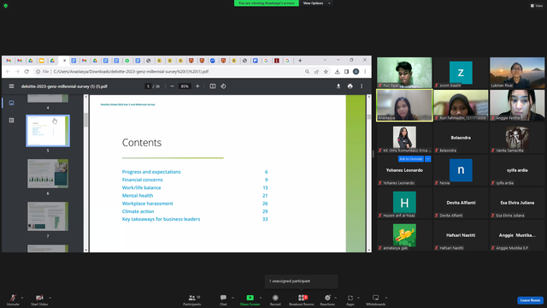Open PDF viewer more actions menu
Image resolution: width=547 pixels, height=308 pixels.
tap(362, 86)
